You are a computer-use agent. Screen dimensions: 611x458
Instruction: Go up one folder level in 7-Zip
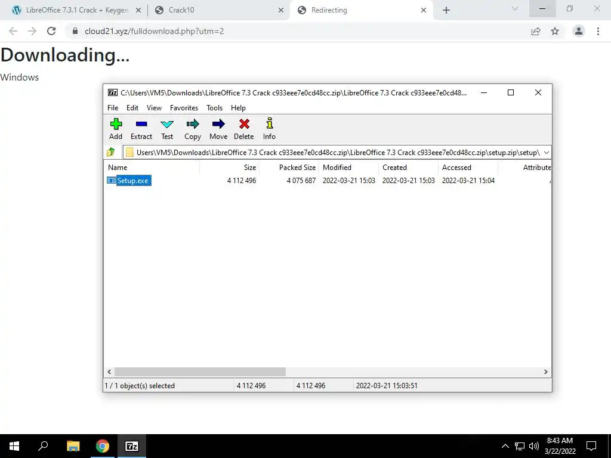[x=111, y=152]
